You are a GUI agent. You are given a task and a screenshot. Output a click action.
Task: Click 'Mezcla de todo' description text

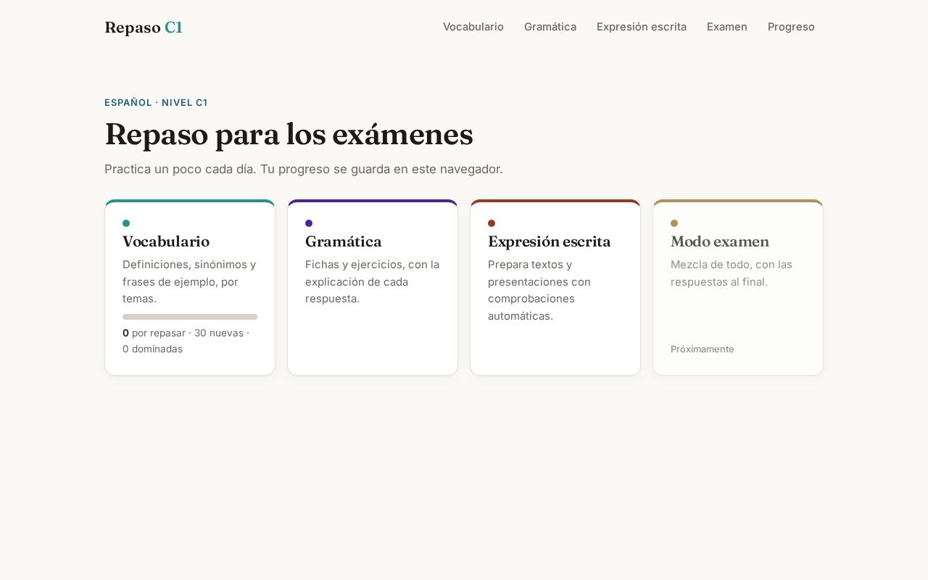coord(732,273)
